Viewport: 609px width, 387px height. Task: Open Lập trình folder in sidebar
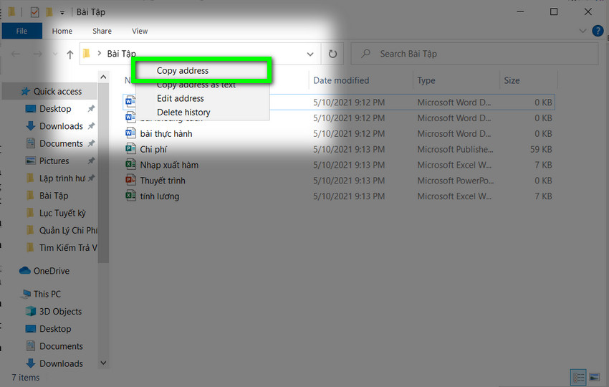(62, 178)
